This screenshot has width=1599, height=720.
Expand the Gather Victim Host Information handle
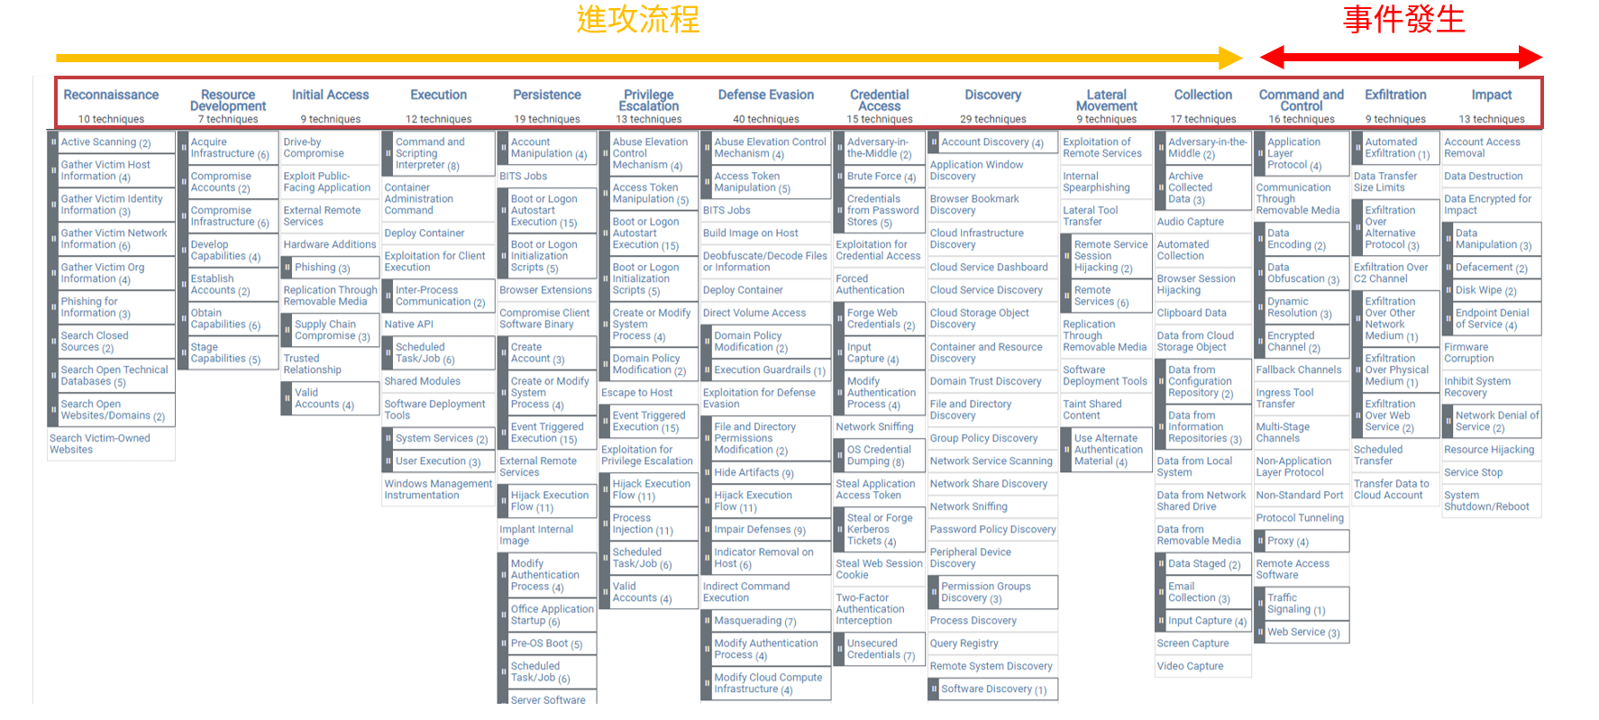point(53,171)
